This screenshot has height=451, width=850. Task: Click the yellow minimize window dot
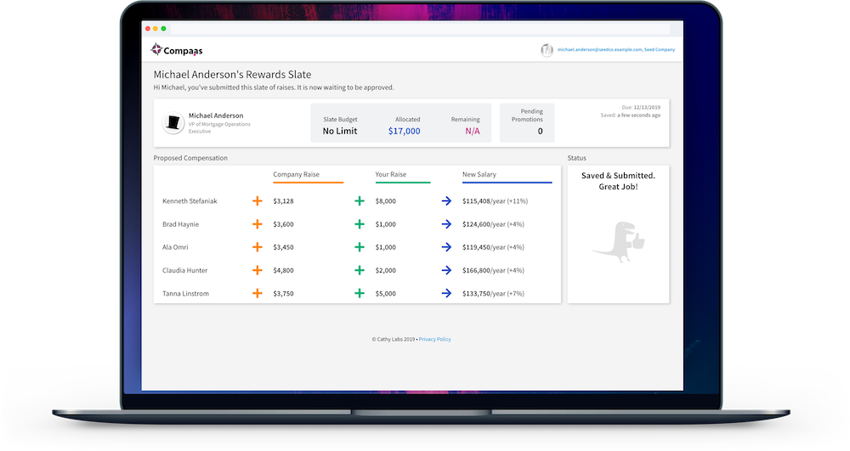[x=156, y=29]
